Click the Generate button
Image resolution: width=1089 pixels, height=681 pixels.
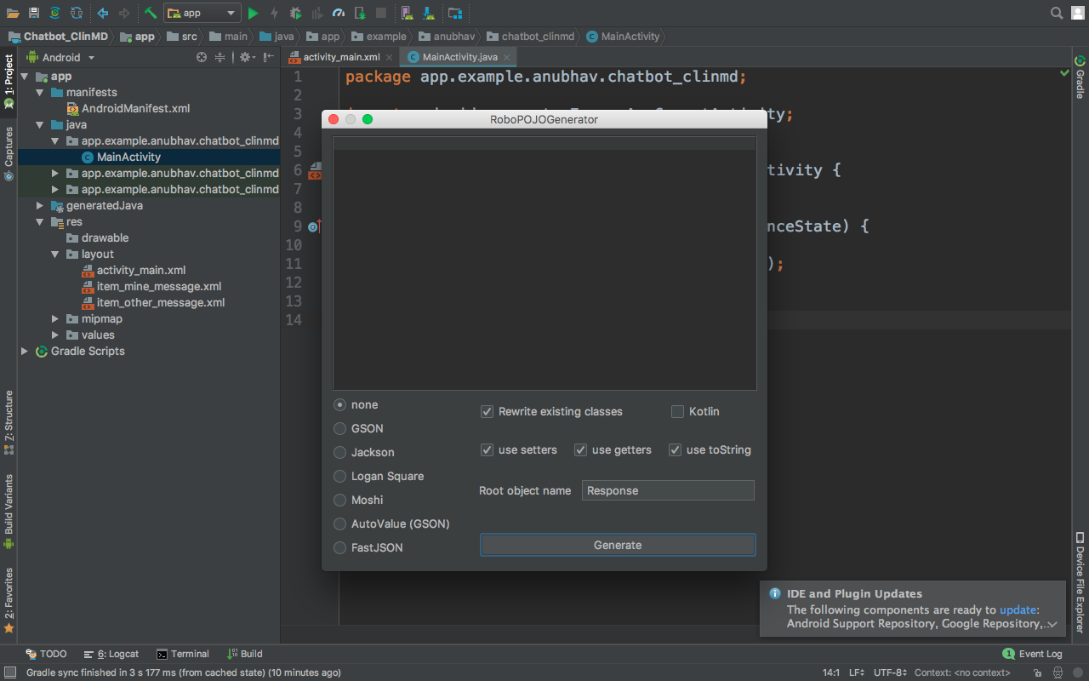tap(618, 545)
